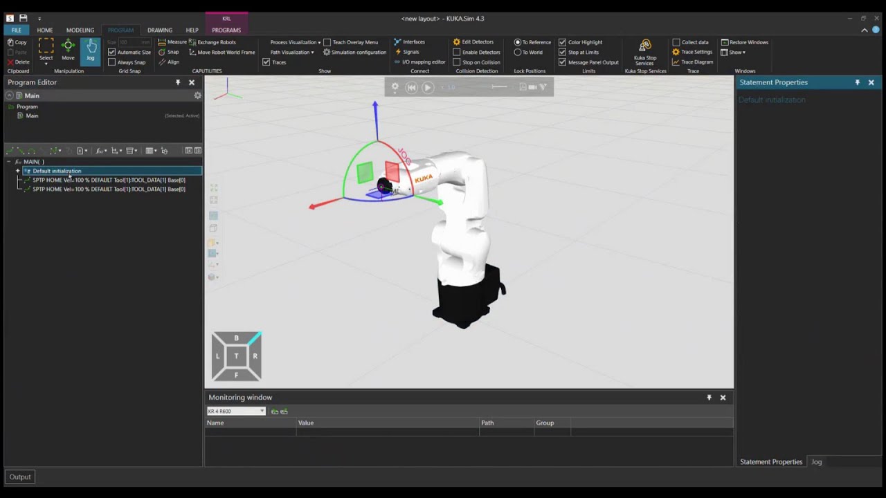Select the Jog manipulation tool
The image size is (886, 498).
click(x=90, y=50)
